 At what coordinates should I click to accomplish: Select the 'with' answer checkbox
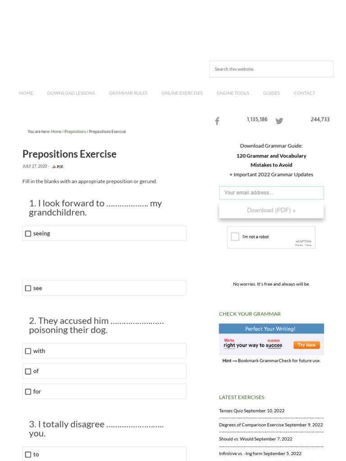[x=28, y=351]
